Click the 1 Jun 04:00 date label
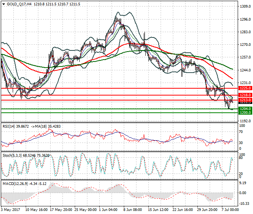Viewport: 253px width, 214px height. point(108,210)
